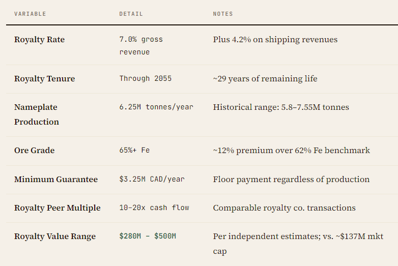The height and width of the screenshot is (266, 398).
Task: Select the Royalty Peer Multiple label
Action: pyautogui.click(x=57, y=208)
